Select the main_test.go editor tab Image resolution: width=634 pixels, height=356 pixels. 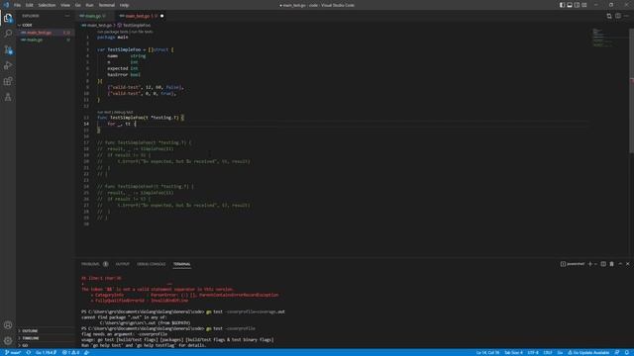[141, 16]
